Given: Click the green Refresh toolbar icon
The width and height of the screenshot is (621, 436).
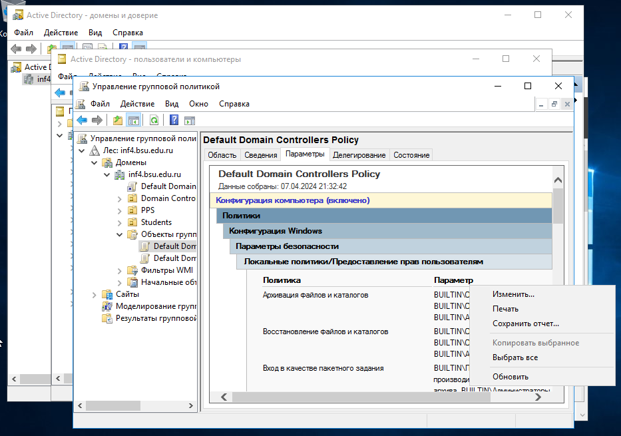Looking at the screenshot, I should [x=154, y=120].
